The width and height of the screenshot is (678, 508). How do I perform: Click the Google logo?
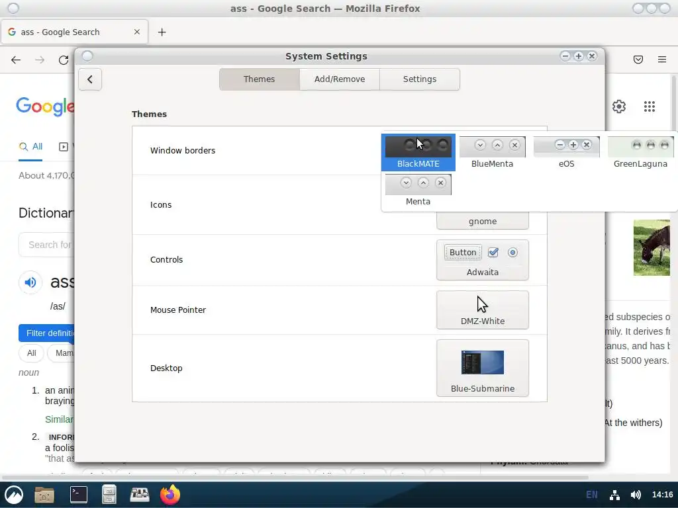point(45,106)
